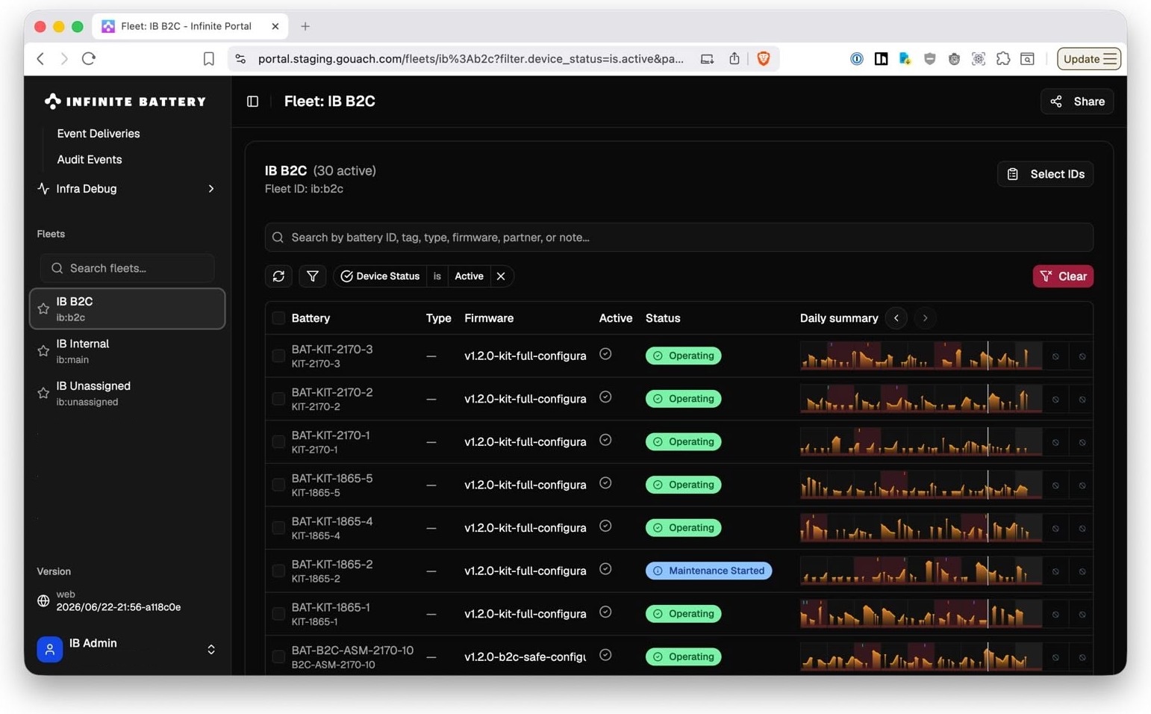Viewport: 1151px width, 714px height.
Task: Click the Share button
Action: [x=1077, y=102]
